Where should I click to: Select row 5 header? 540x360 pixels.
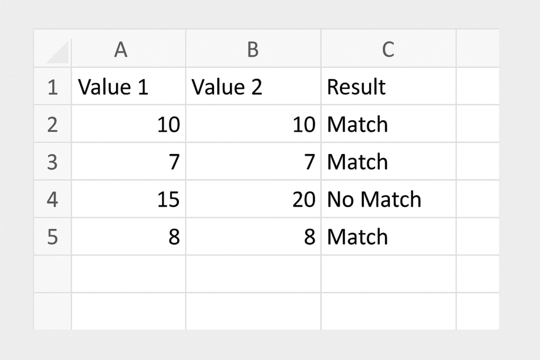pyautogui.click(x=53, y=237)
